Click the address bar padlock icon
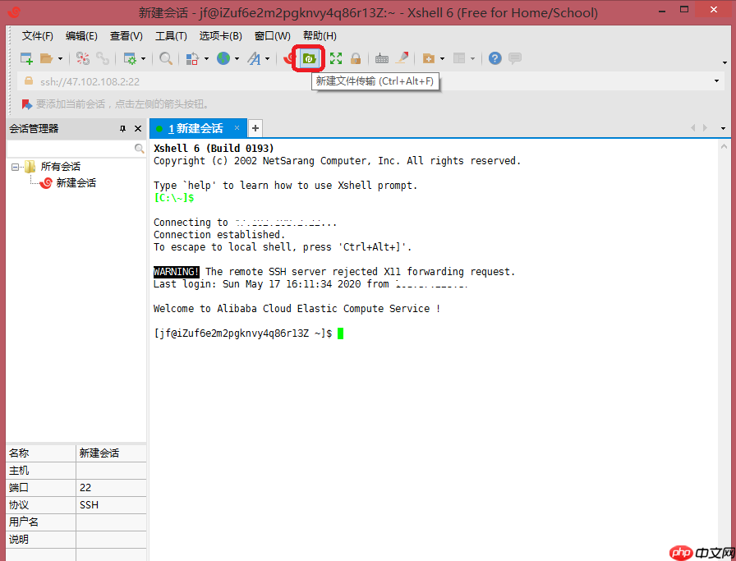The width and height of the screenshot is (736, 561). pyautogui.click(x=29, y=81)
